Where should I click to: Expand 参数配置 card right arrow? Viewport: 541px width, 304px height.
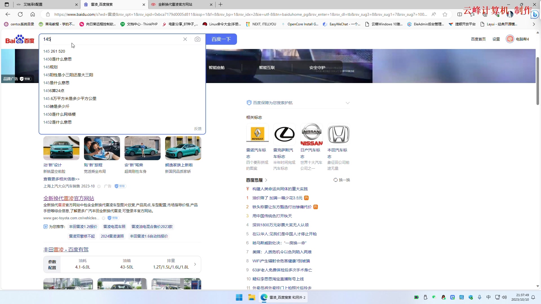coord(195,264)
